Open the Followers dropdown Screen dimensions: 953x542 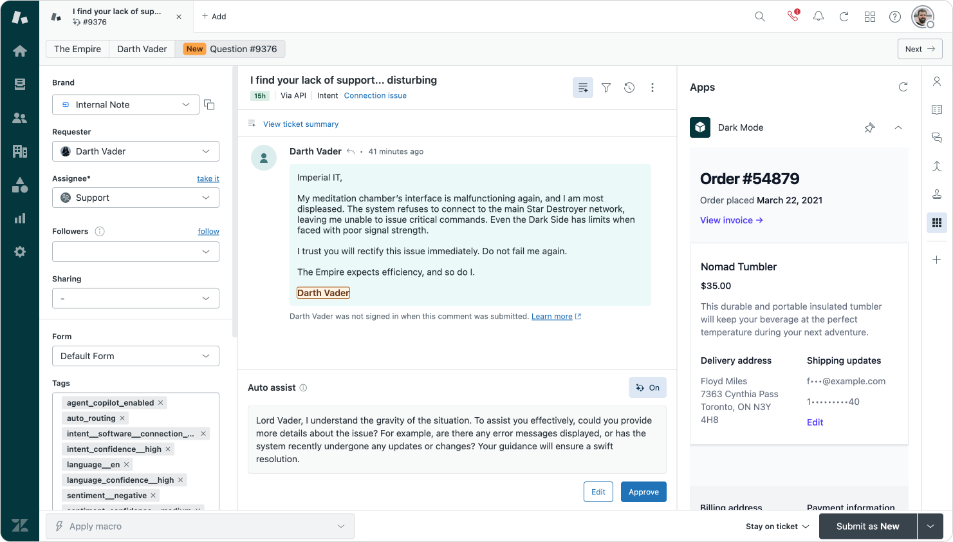coord(136,252)
